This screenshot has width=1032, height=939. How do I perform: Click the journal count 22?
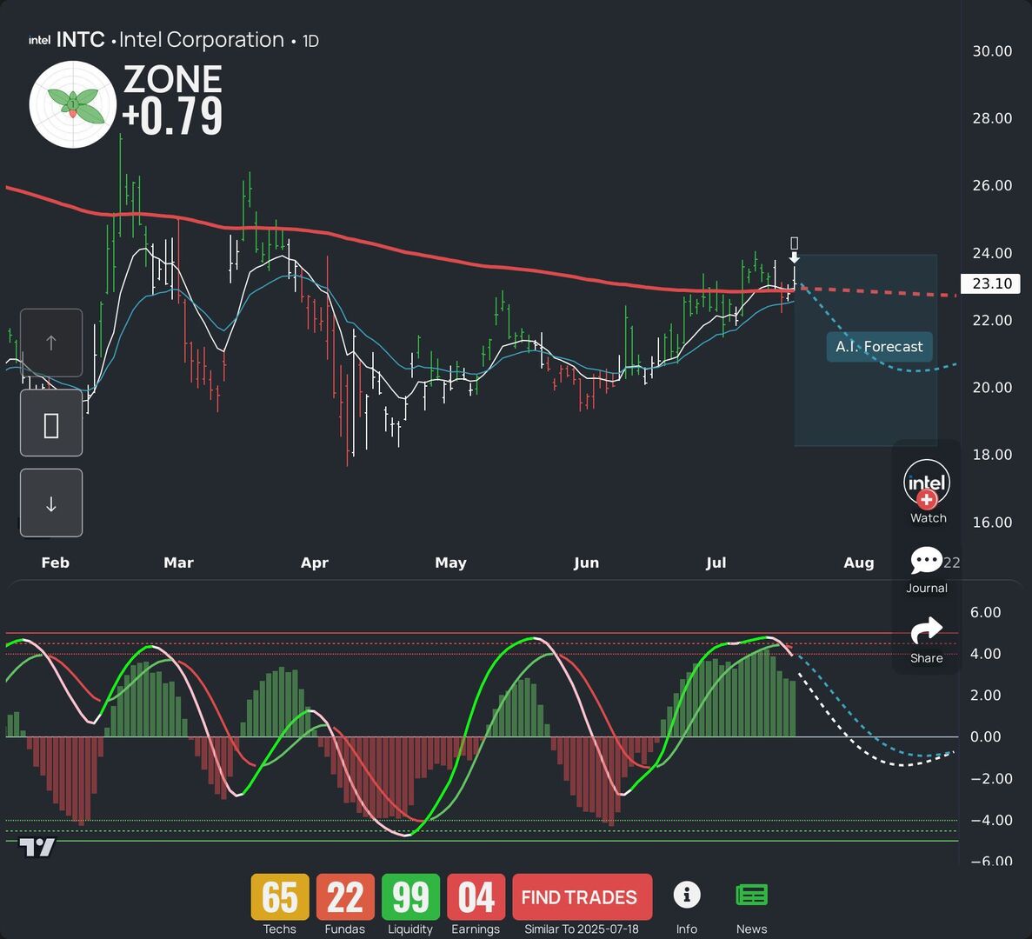click(952, 563)
